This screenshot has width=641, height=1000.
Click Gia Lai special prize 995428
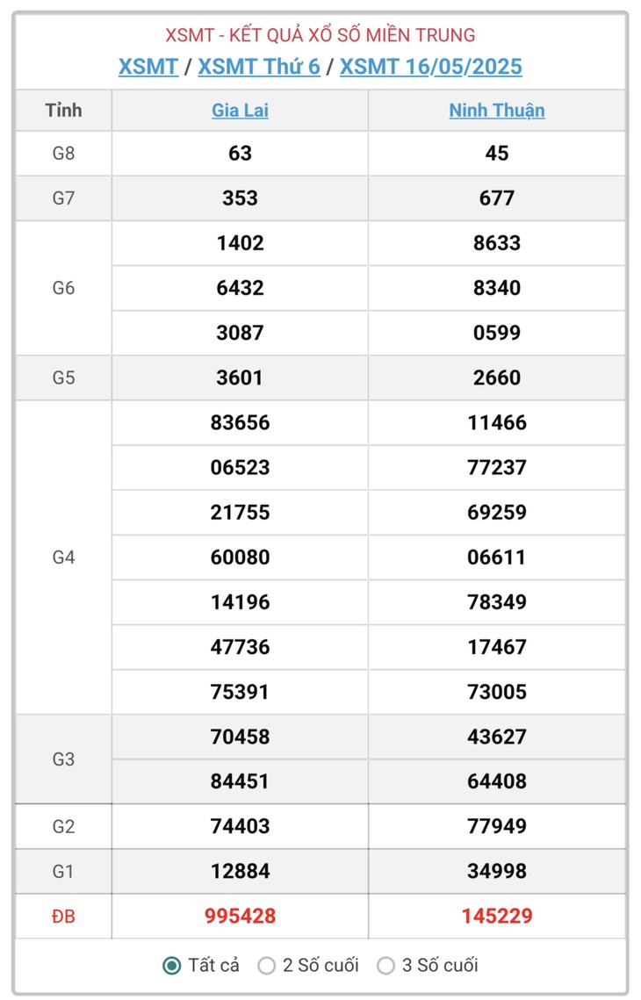240,916
